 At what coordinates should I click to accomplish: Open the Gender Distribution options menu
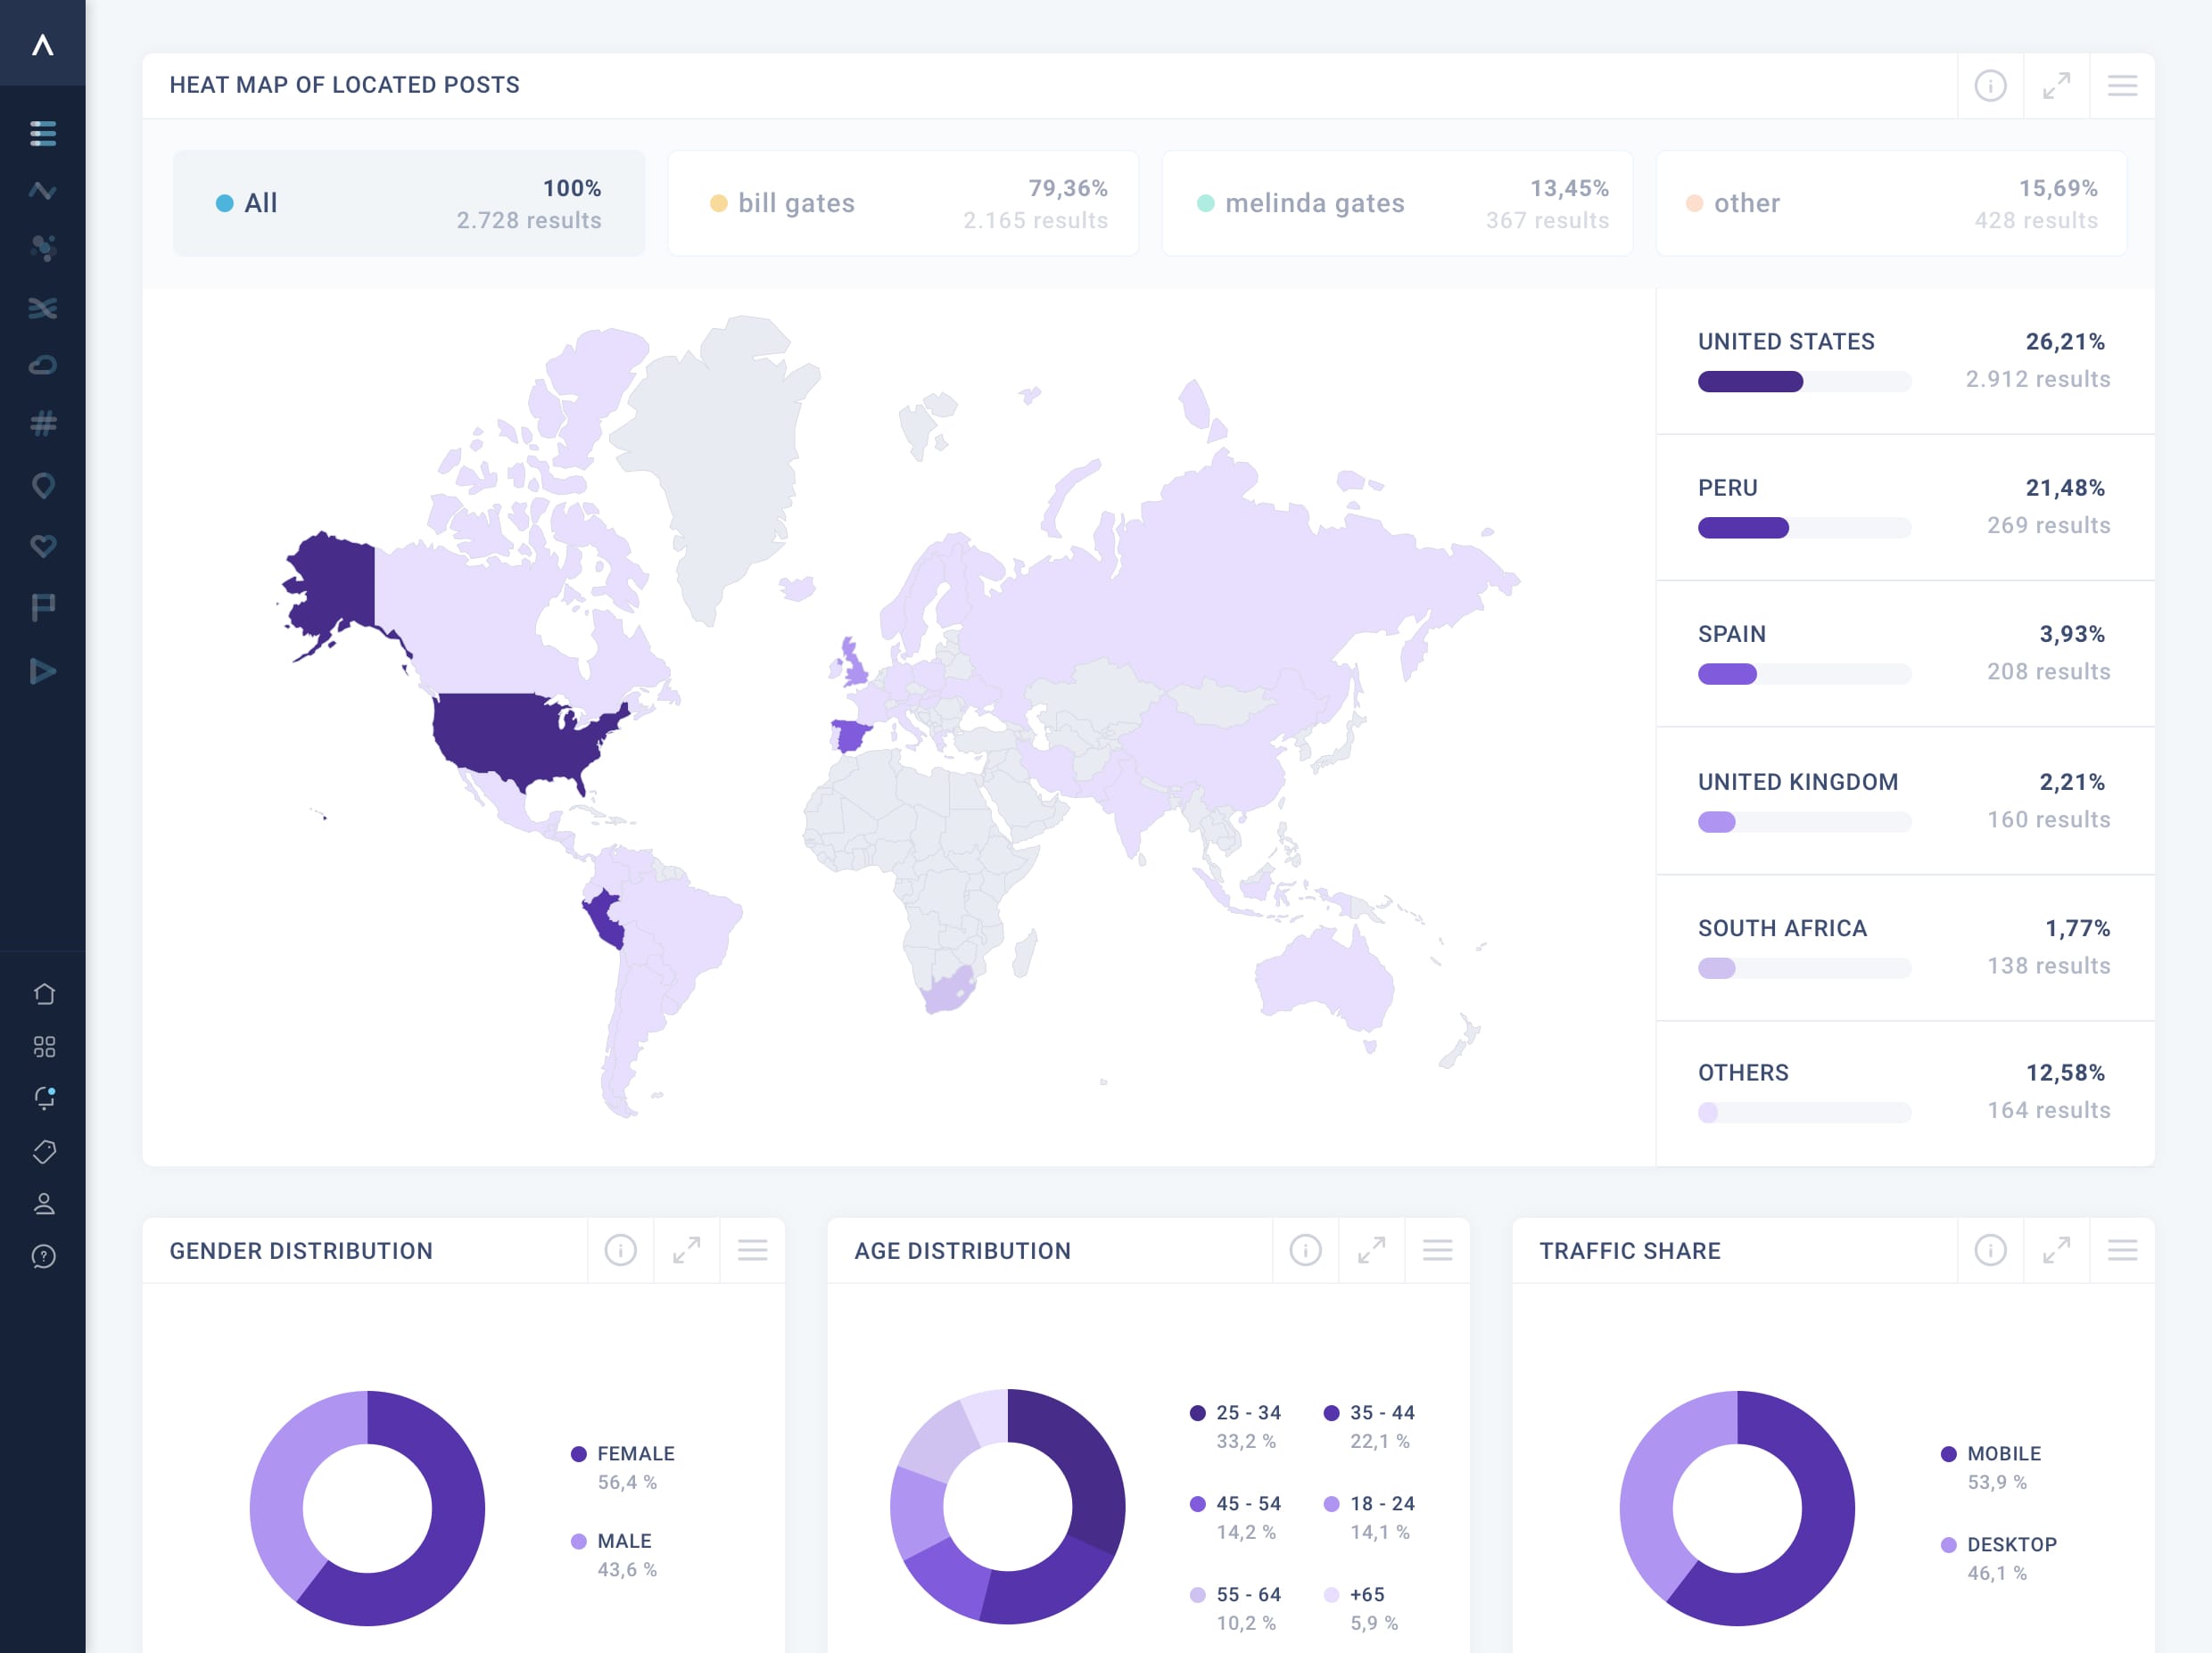(753, 1250)
